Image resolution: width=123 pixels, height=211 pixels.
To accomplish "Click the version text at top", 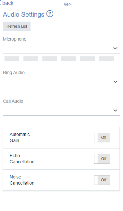I will point(68,4).
